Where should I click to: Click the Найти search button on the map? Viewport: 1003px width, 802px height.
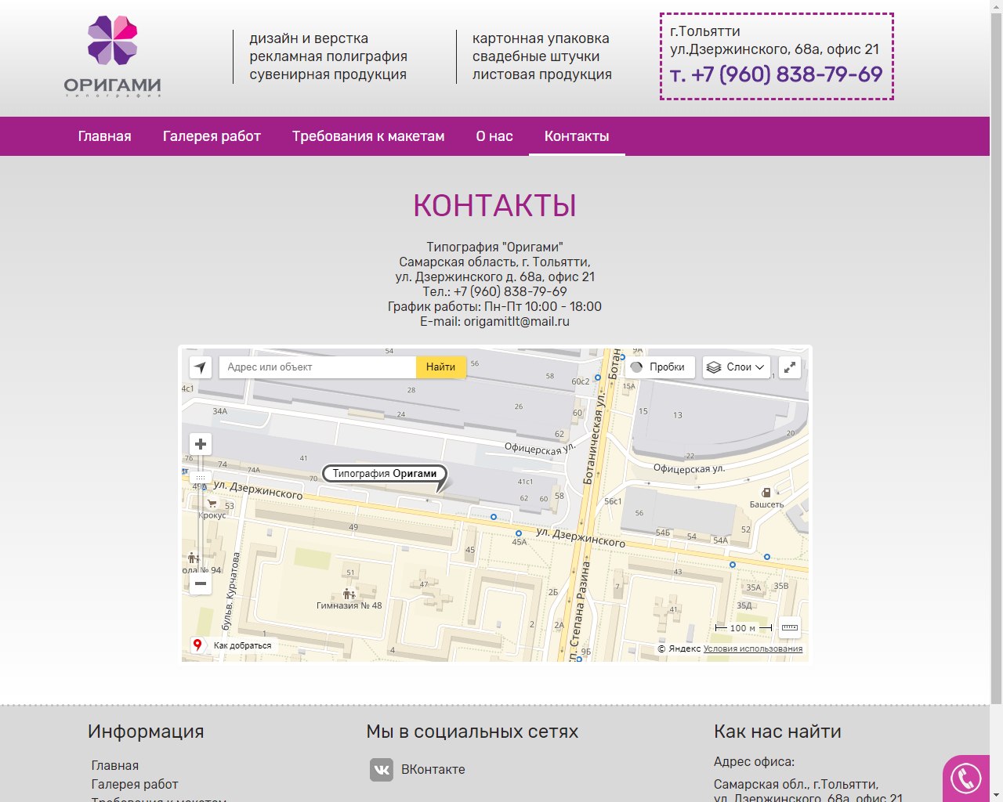pyautogui.click(x=440, y=367)
